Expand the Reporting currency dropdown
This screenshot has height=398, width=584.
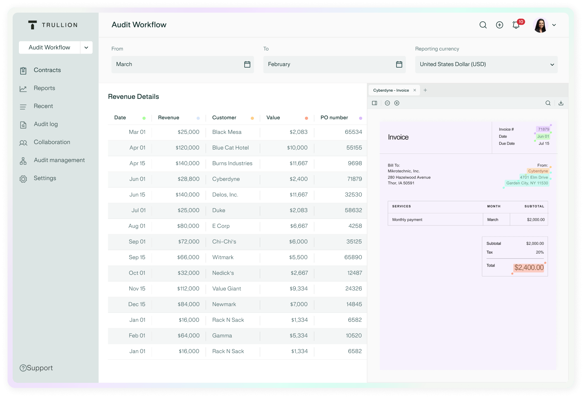pos(486,64)
